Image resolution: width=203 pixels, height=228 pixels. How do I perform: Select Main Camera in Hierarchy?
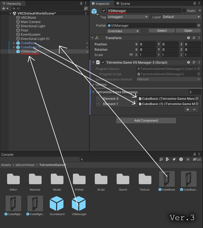pyautogui.click(x=31, y=22)
